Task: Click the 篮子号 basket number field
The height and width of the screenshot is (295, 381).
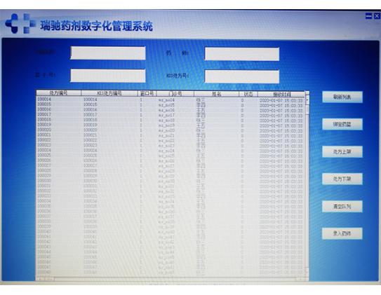Action: 108,76
